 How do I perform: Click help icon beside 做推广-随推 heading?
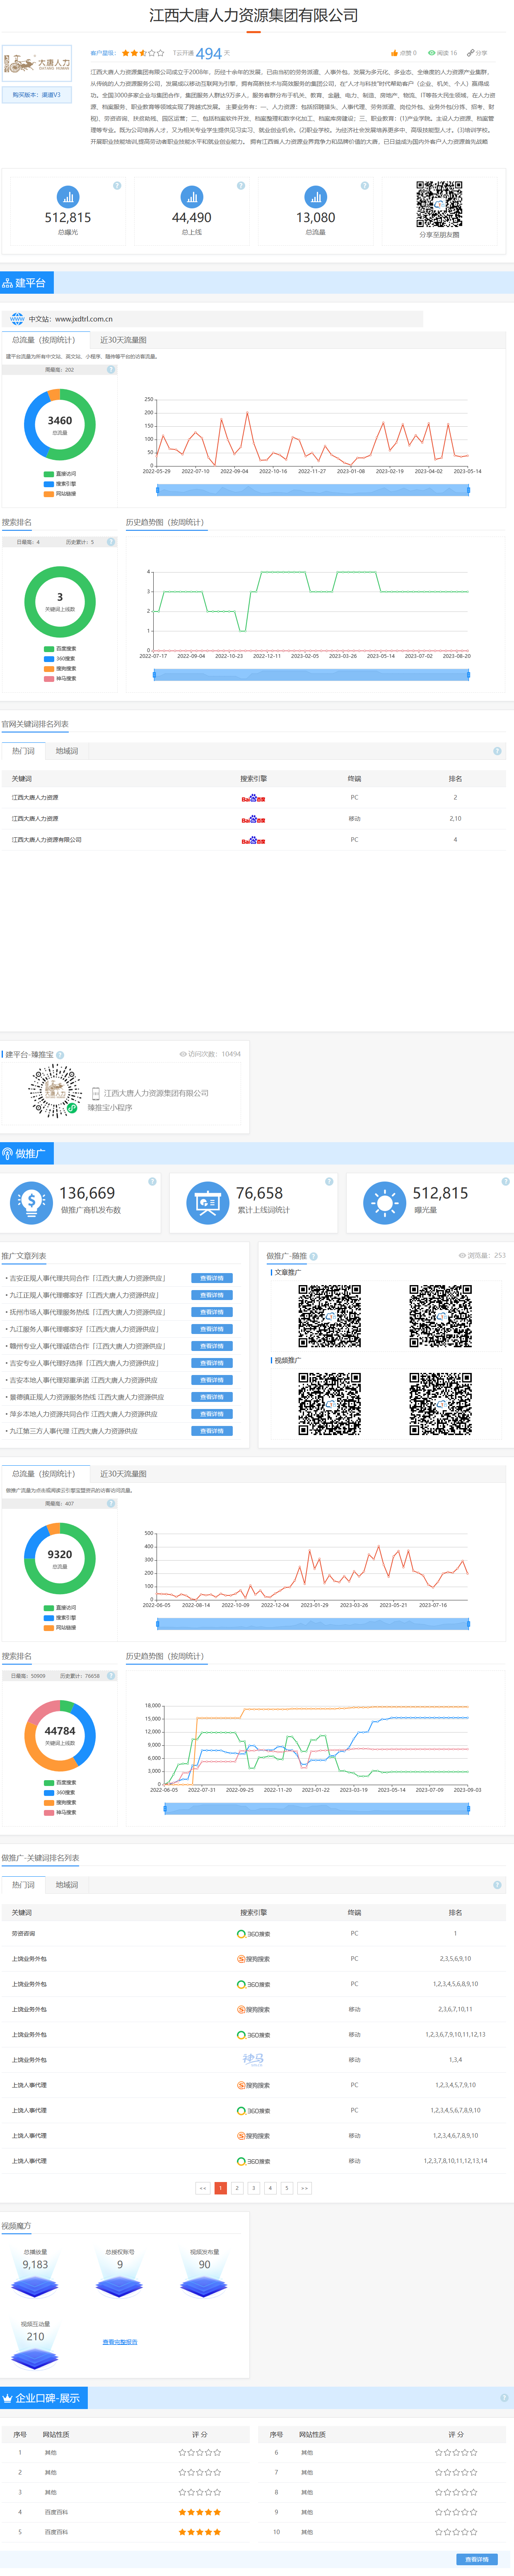click(x=313, y=1256)
